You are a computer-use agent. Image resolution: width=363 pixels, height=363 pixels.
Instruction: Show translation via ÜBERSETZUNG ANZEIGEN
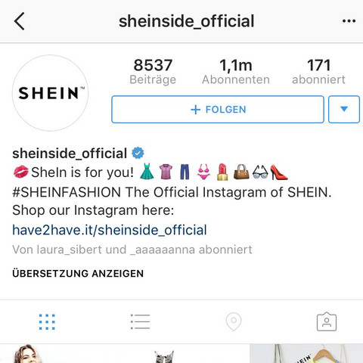[x=78, y=274]
